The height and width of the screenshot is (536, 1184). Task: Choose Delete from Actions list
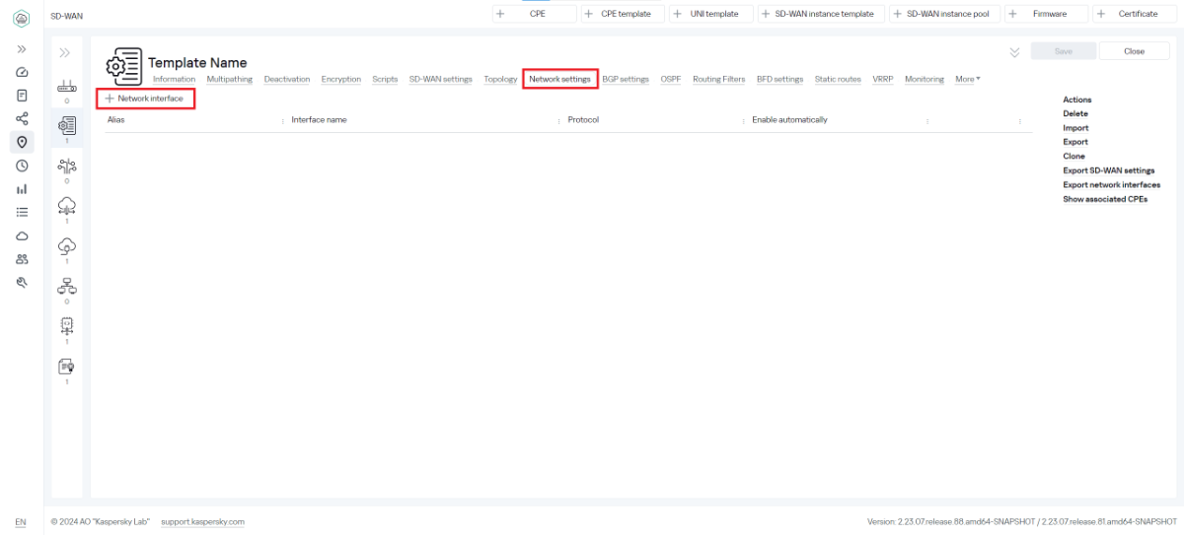(x=1075, y=114)
